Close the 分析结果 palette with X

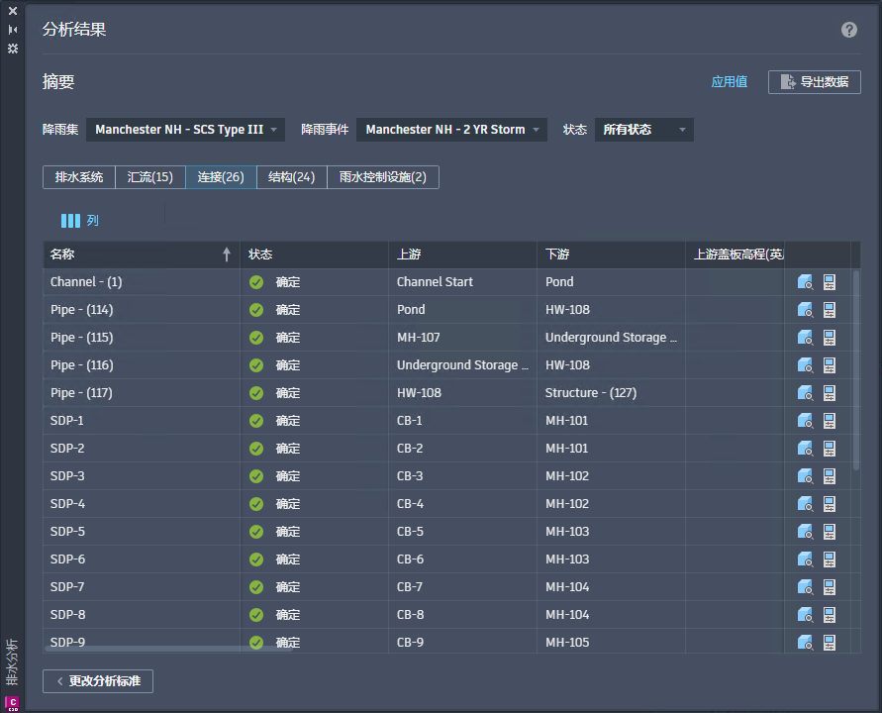[13, 11]
